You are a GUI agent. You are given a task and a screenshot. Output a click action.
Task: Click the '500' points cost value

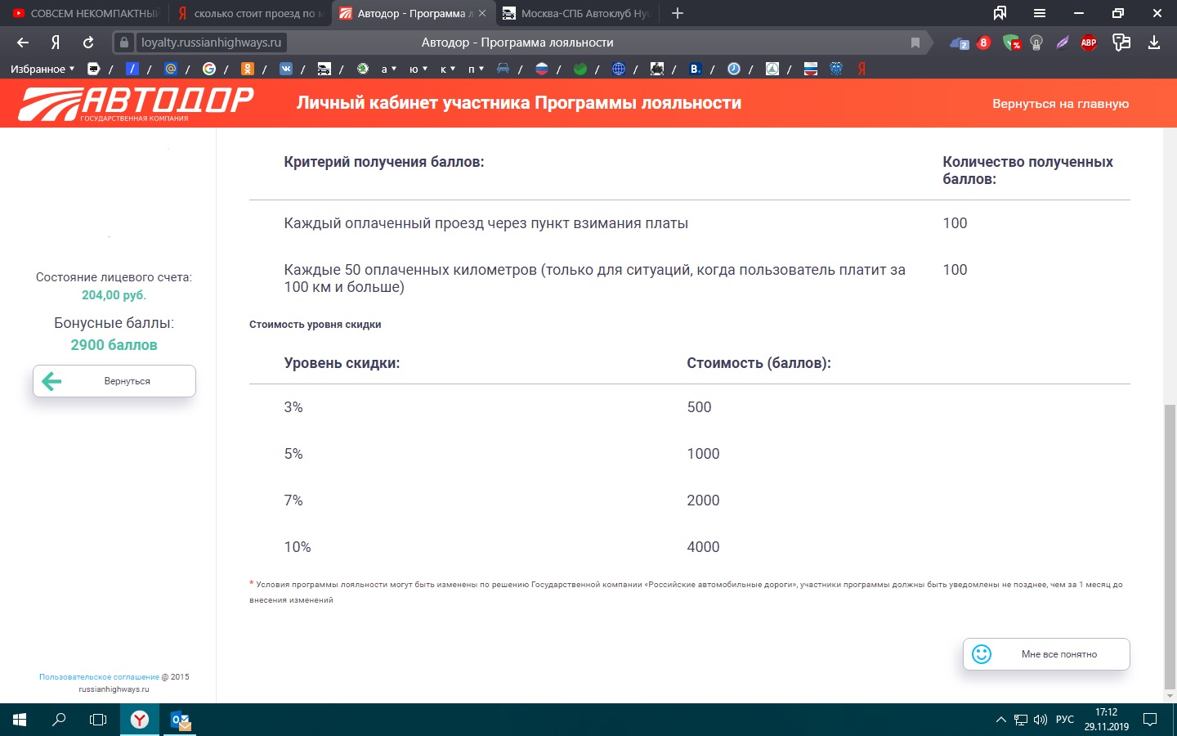pyautogui.click(x=699, y=407)
